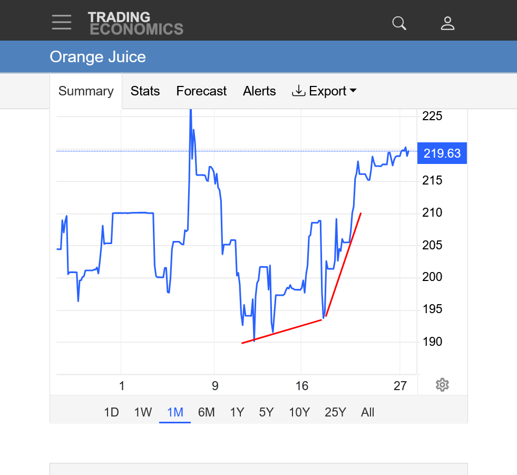Click the Trading Economics logo
The height and width of the screenshot is (475, 517).
point(135,23)
